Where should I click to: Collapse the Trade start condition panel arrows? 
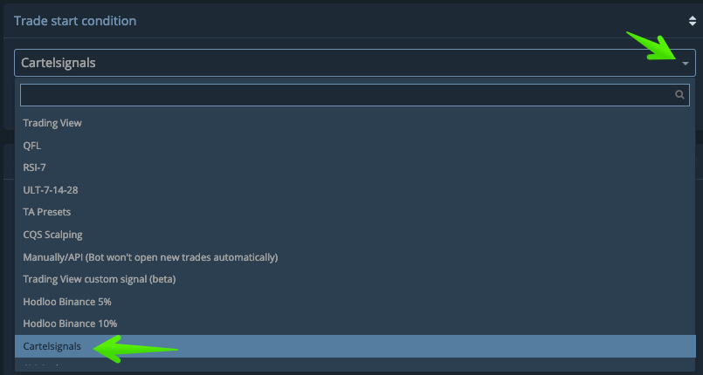tap(693, 21)
